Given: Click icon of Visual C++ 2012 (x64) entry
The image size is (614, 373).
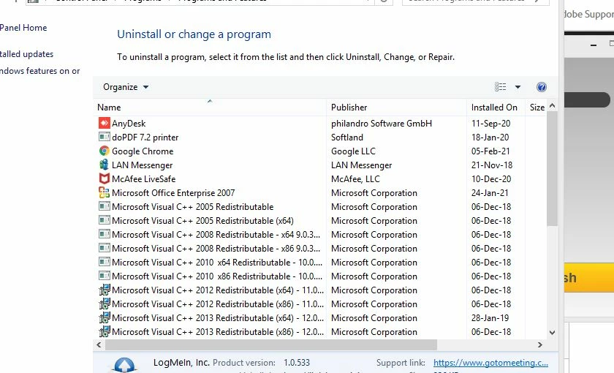Looking at the screenshot, I should [104, 290].
